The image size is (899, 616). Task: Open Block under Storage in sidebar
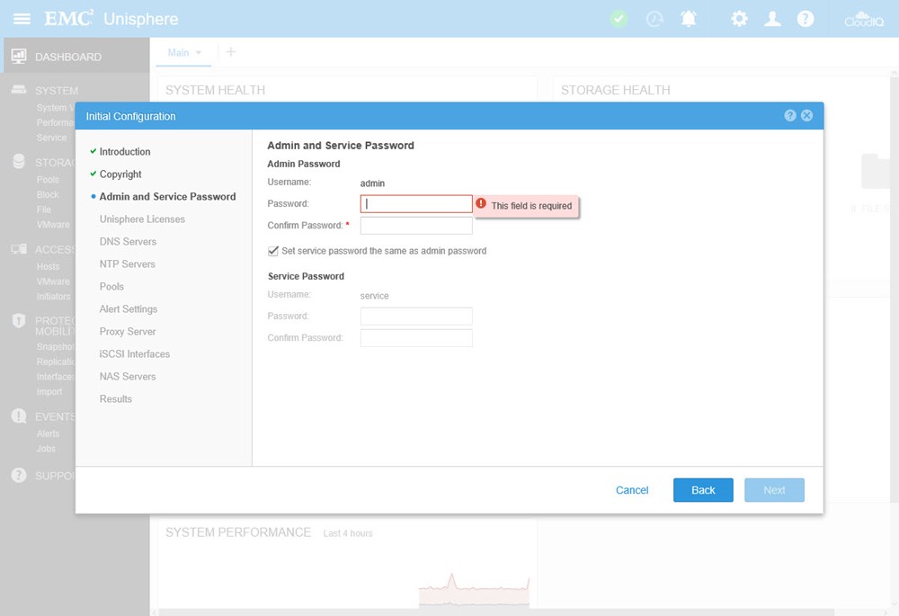pos(48,194)
